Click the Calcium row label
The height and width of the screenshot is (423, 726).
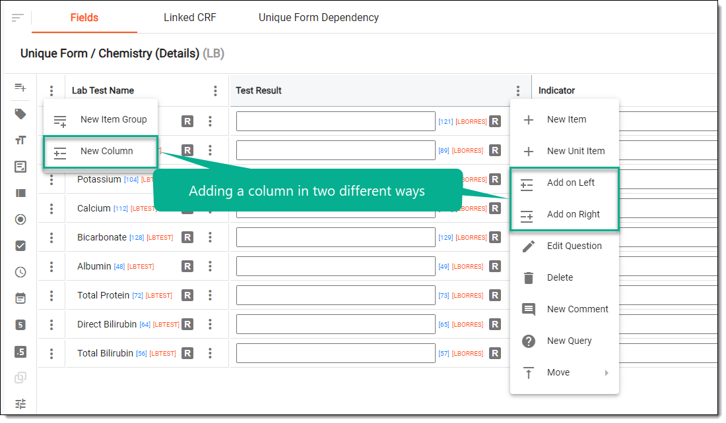94,208
